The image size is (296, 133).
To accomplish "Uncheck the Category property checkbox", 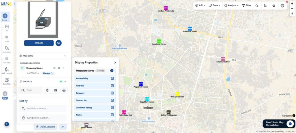I will 112,93.
